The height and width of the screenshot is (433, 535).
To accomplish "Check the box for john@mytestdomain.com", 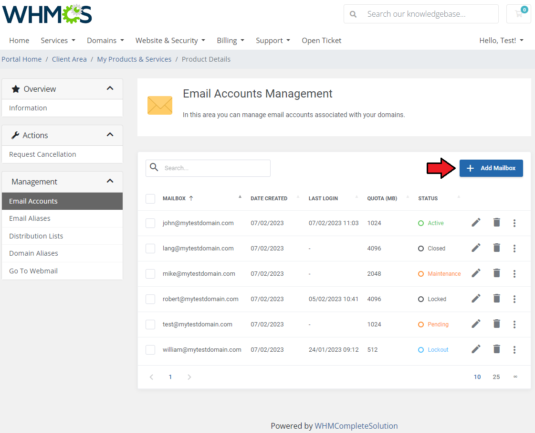I will pos(150,223).
